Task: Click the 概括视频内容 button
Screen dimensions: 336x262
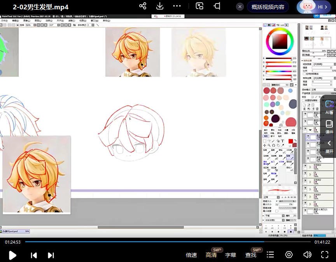Action: click(x=268, y=7)
